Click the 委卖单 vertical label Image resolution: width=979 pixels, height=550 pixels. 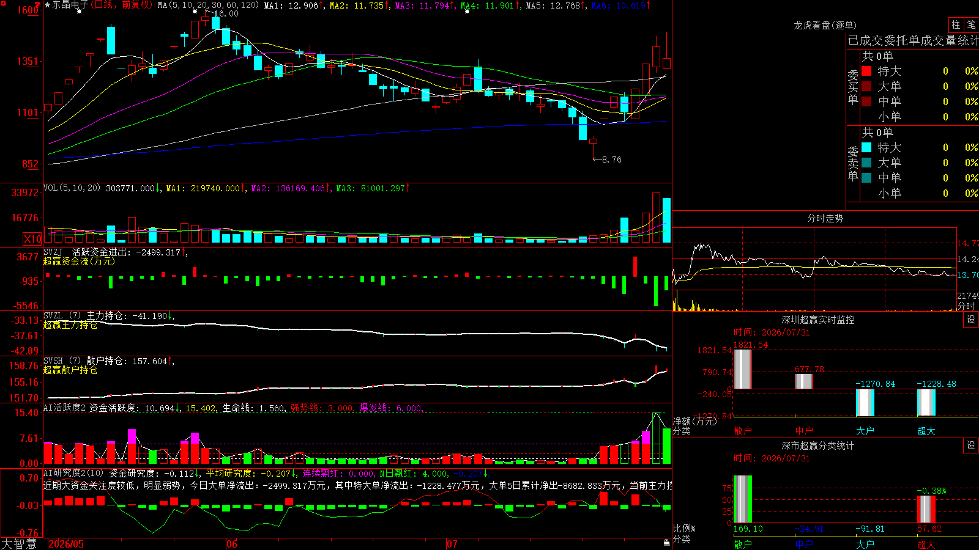(853, 163)
